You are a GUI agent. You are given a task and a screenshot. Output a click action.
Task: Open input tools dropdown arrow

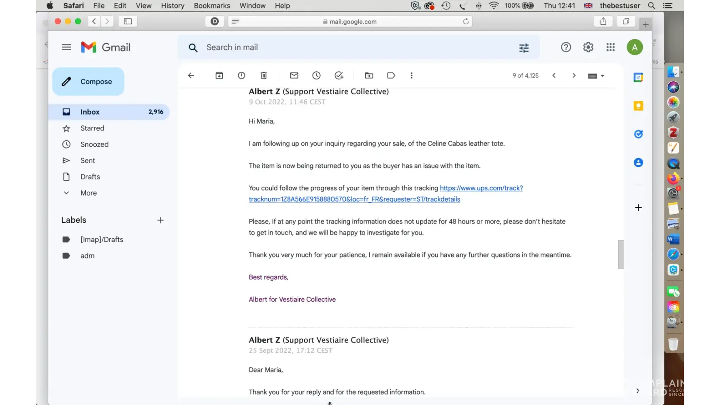603,76
